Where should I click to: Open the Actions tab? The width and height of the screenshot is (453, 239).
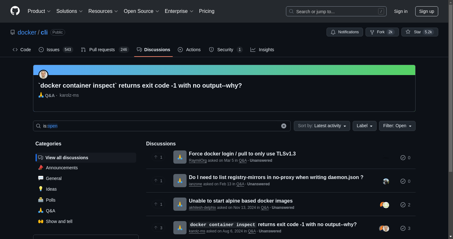coord(189,50)
